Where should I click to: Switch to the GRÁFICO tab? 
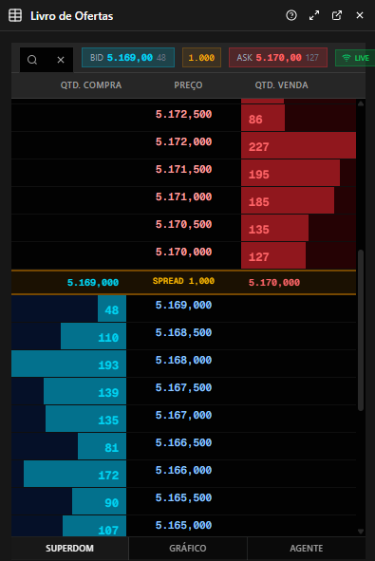(x=188, y=548)
